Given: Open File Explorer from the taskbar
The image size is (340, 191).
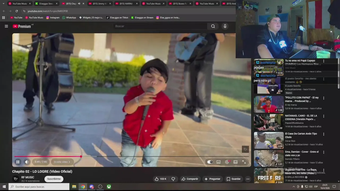Looking at the screenshot, I should 74,187.
